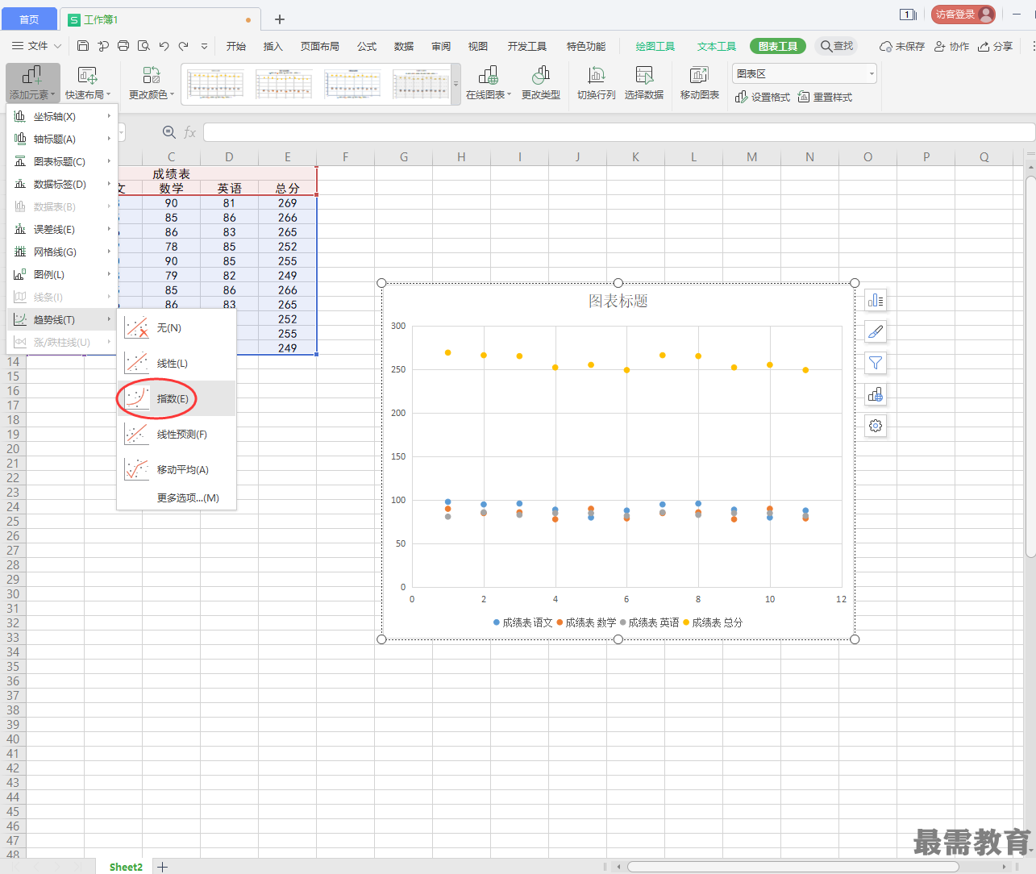
Task: Select Moving Average (移动平均) trendline
Action: [177, 469]
